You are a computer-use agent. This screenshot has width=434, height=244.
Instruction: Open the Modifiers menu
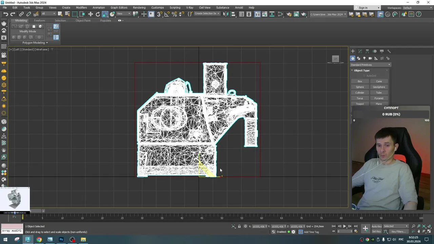coord(81,7)
